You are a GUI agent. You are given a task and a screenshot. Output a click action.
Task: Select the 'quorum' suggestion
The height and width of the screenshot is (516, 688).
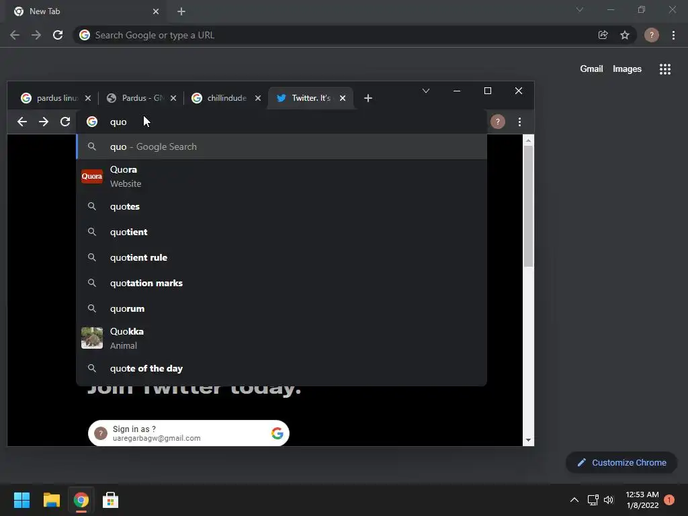pos(282,308)
